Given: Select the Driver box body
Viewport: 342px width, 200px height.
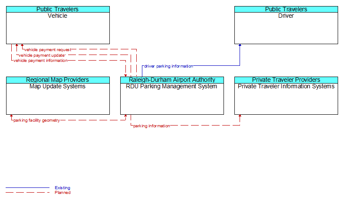Looking at the screenshot, I should pyautogui.click(x=286, y=28).
